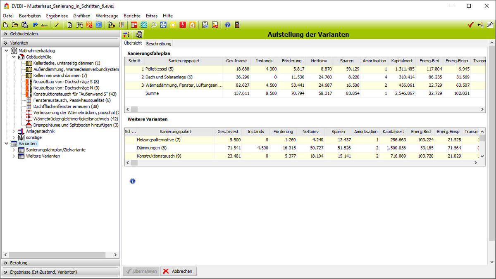The width and height of the screenshot is (496, 279).
Task: Expand the Gebäudedaten panel section
Action: coord(60,34)
